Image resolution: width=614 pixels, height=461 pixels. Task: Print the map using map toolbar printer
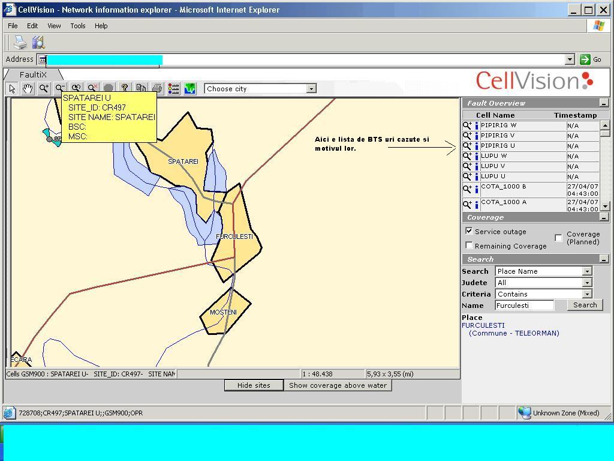point(157,89)
